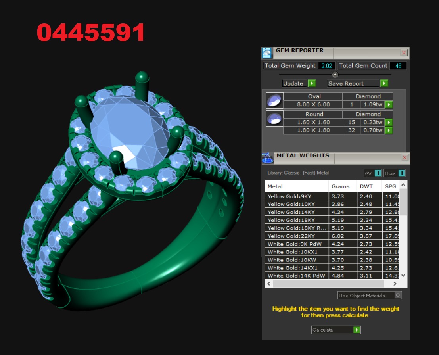Select the Yellow Gold:9KY row

[x=332, y=196]
